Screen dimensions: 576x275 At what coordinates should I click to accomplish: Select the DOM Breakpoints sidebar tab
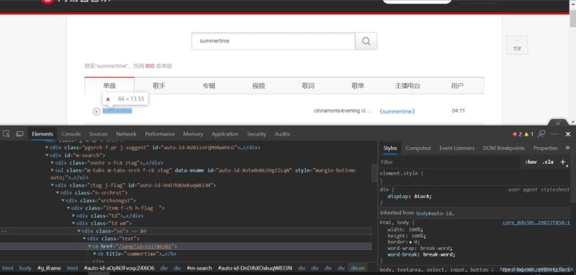[503, 148]
